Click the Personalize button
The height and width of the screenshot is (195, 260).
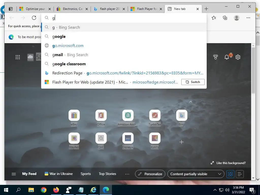pyautogui.click(x=150, y=174)
